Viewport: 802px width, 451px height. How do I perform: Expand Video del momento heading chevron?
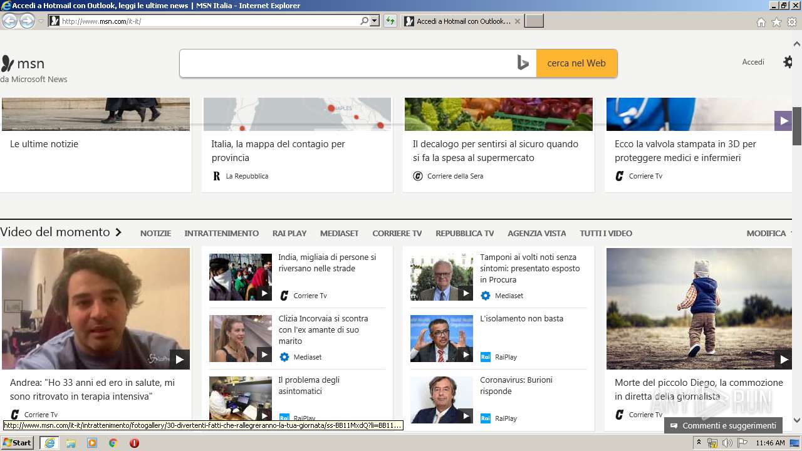click(118, 232)
